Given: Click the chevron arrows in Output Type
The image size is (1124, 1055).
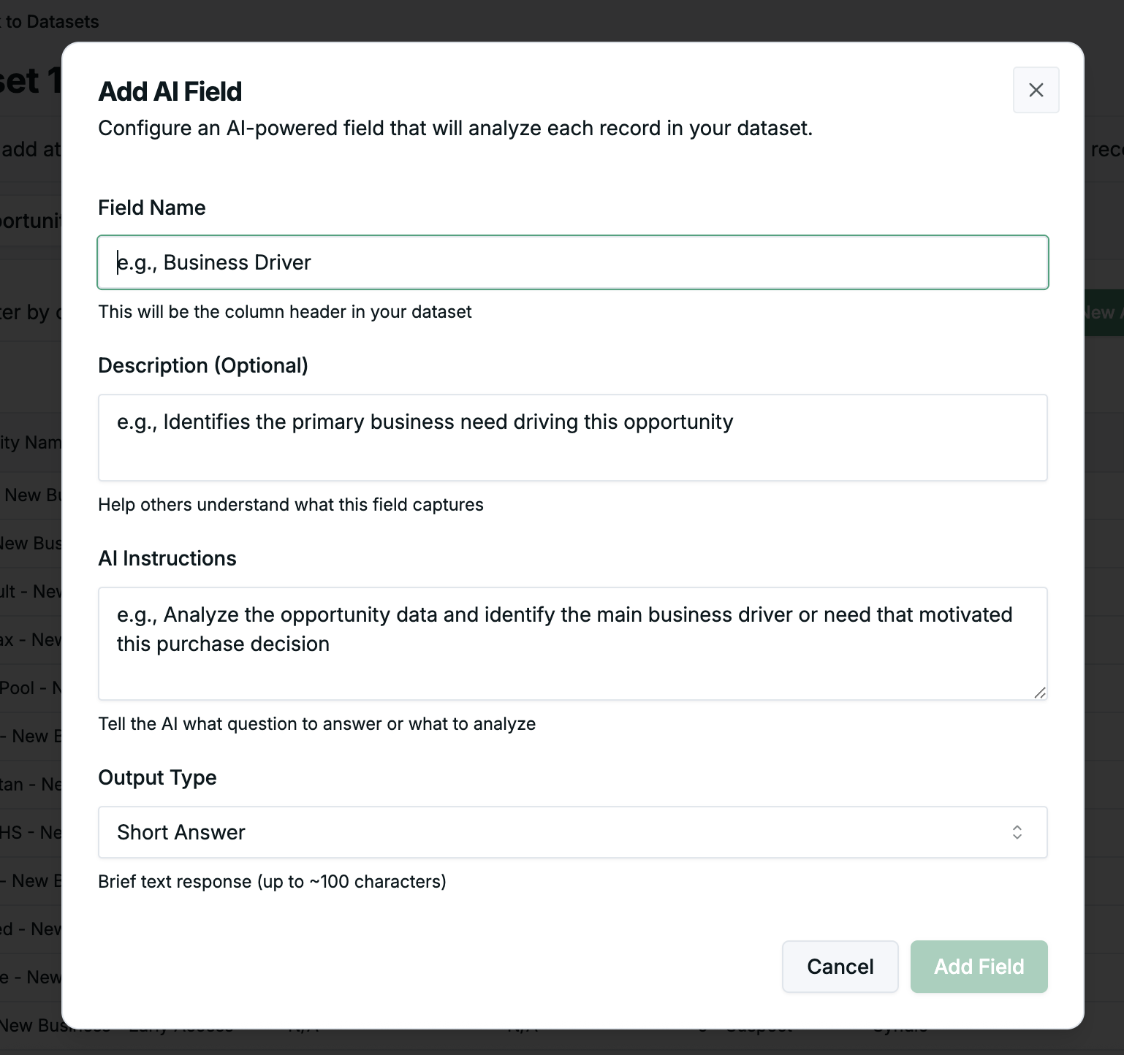Looking at the screenshot, I should [1017, 832].
